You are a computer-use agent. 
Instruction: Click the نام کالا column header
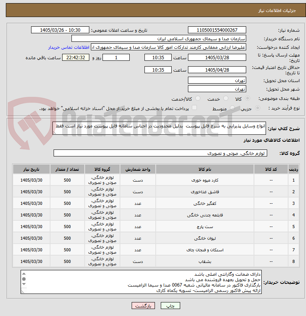pyautogui.click(x=205, y=169)
